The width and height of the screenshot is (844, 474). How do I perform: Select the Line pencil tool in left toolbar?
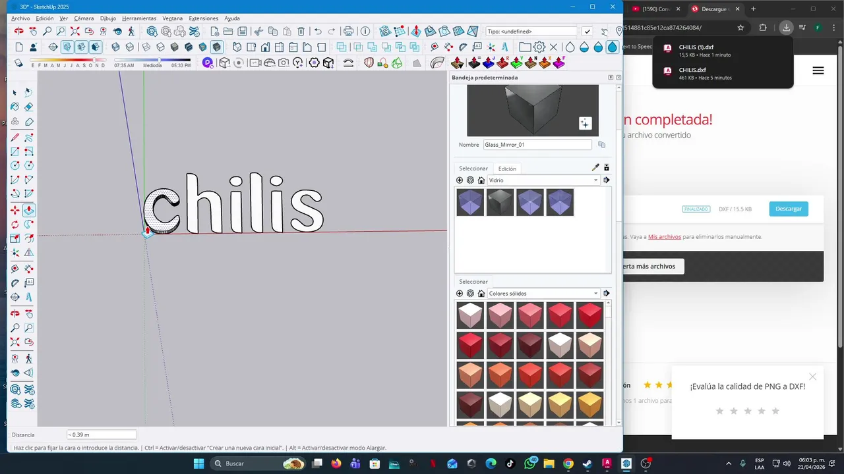pyautogui.click(x=15, y=137)
